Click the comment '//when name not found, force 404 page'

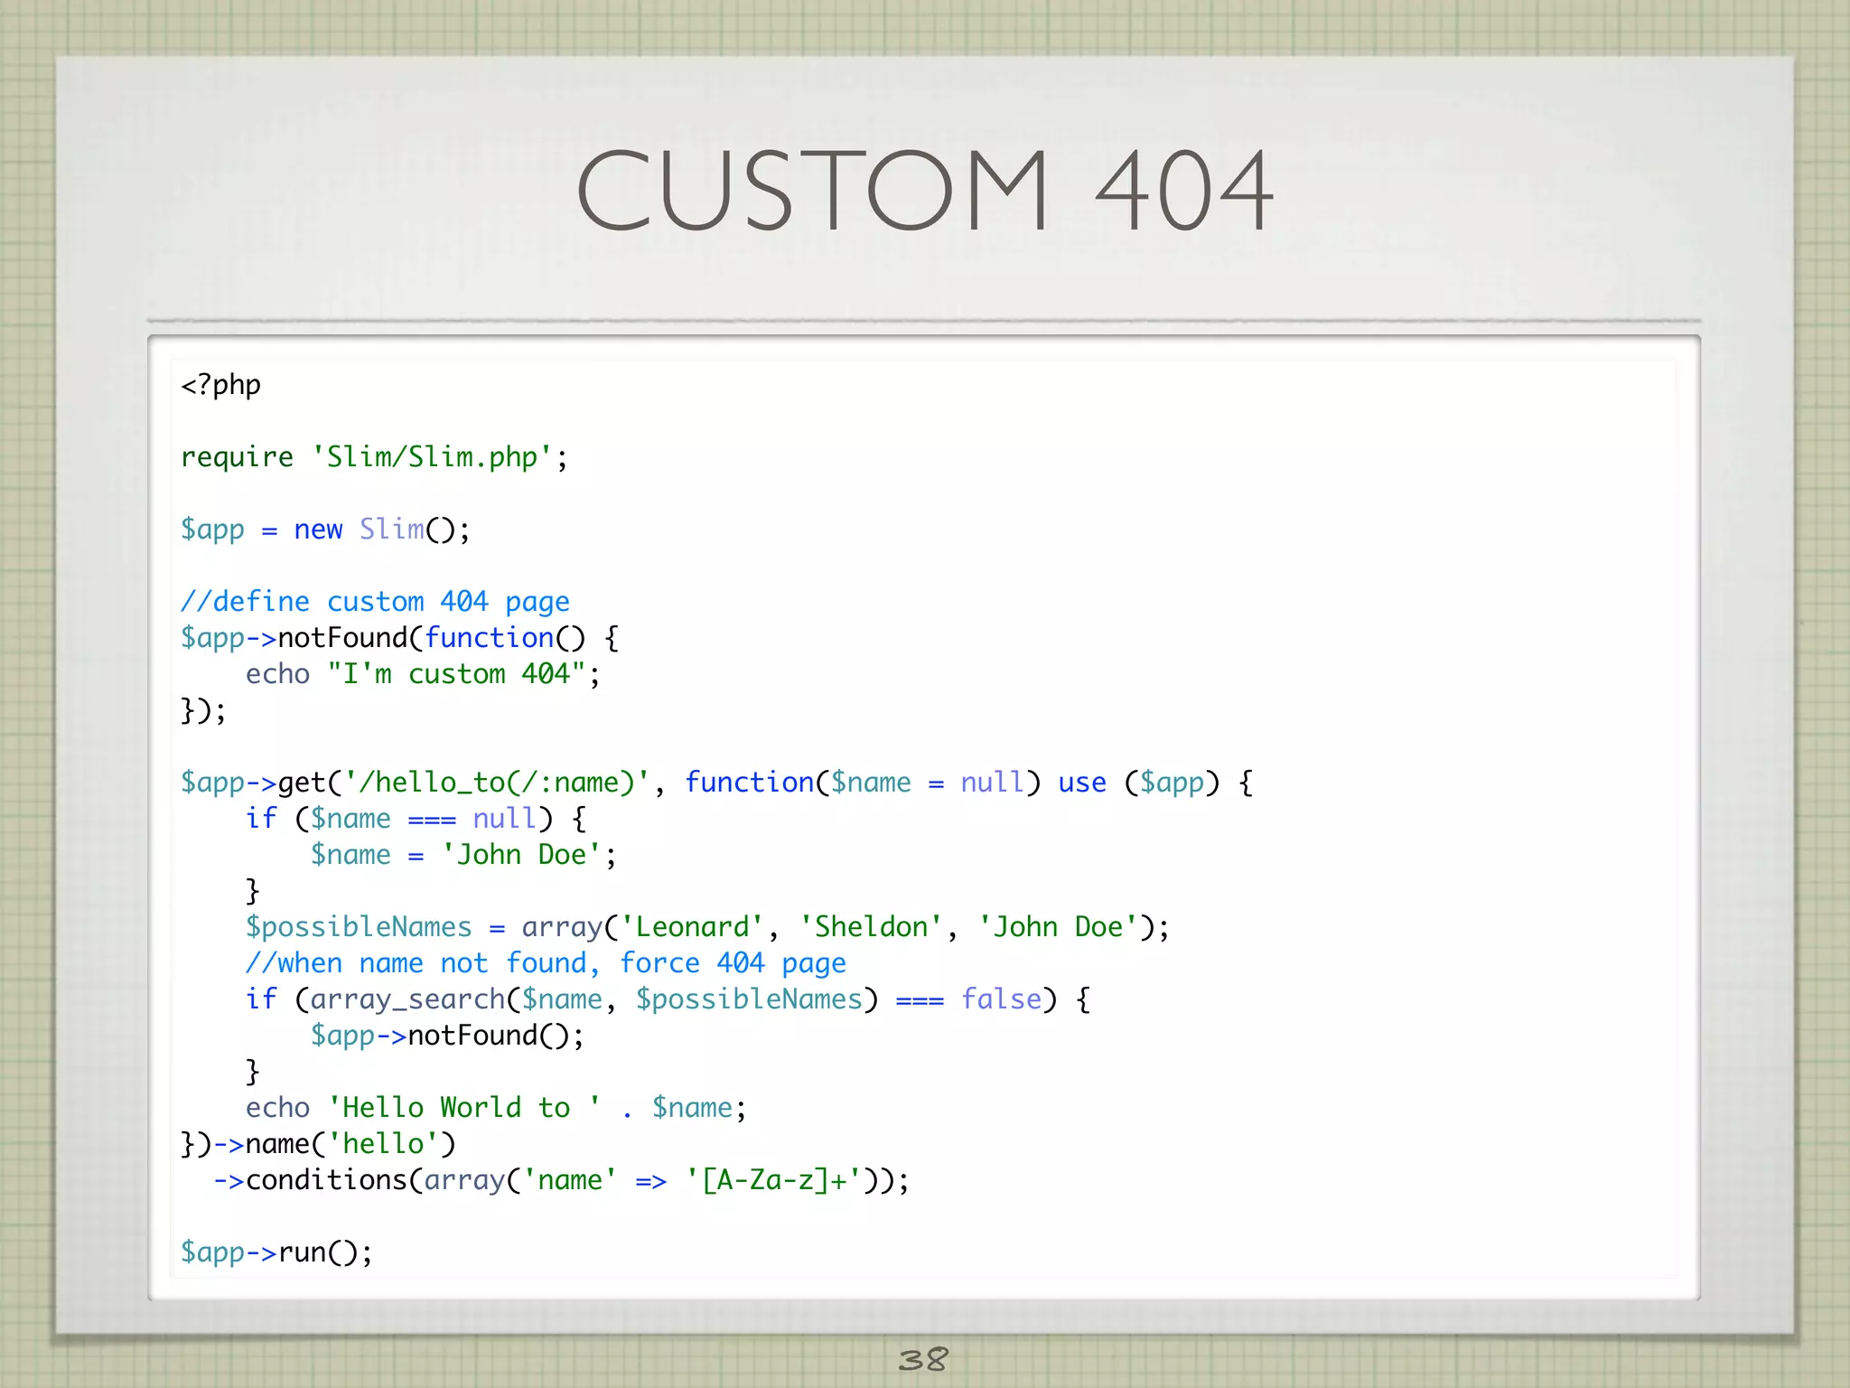pyautogui.click(x=546, y=963)
